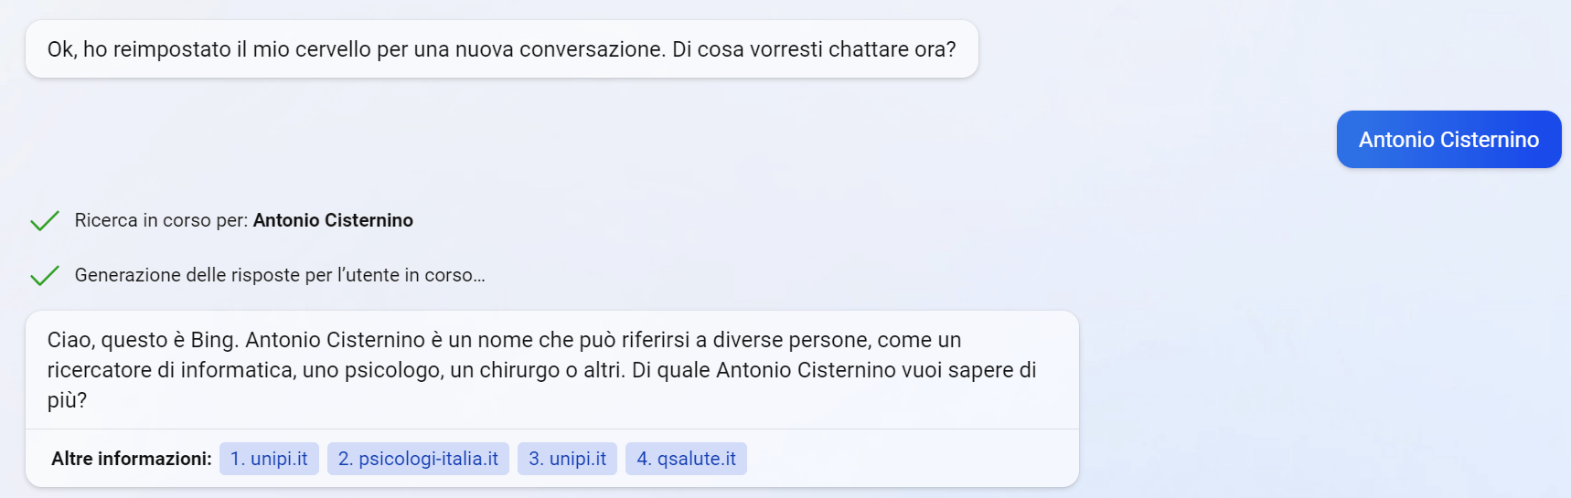Open the qsalute.it source link

pos(686,459)
